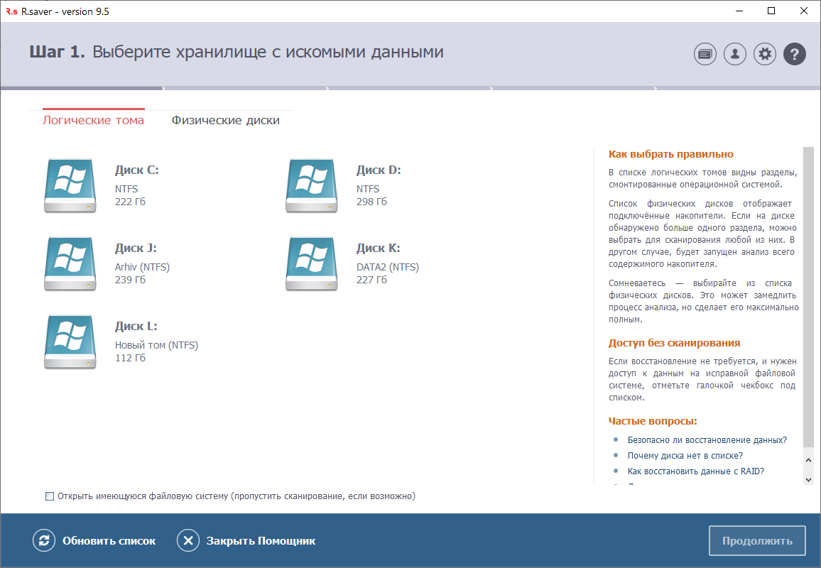Click the user profile icon in header
The width and height of the screenshot is (821, 568).
[735, 54]
